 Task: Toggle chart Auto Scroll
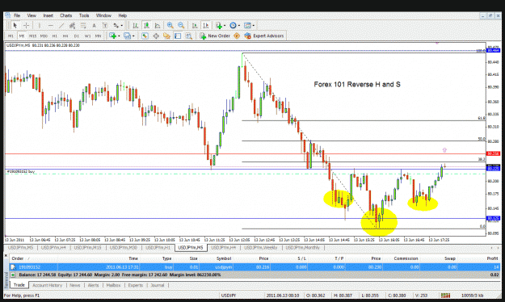point(195,25)
